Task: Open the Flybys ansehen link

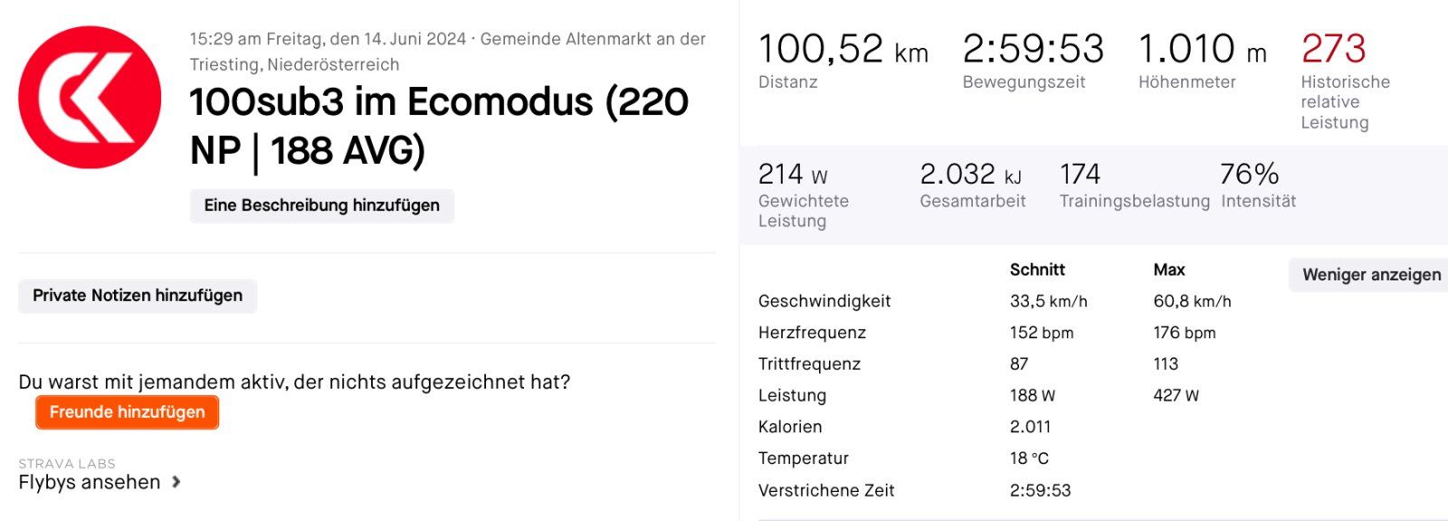Action: point(90,482)
